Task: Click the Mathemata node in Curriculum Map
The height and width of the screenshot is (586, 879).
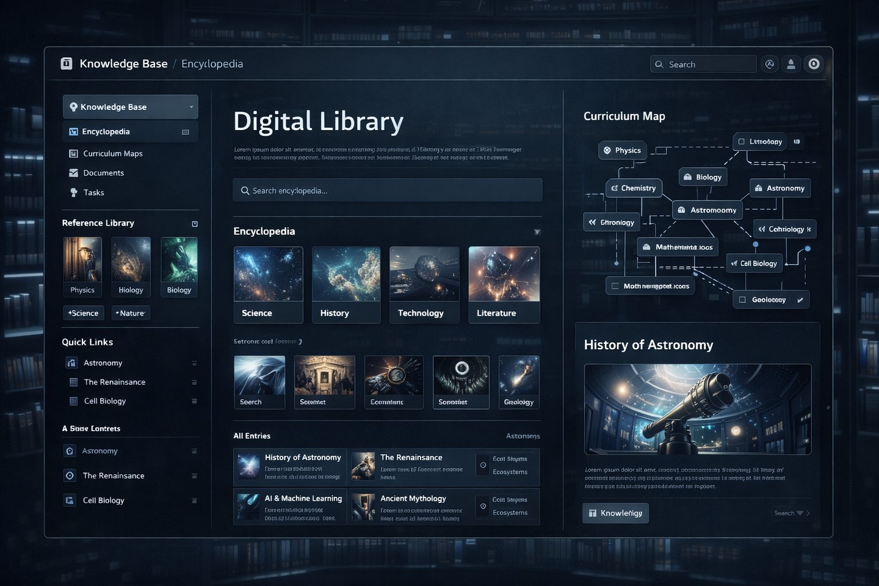Action: (678, 247)
